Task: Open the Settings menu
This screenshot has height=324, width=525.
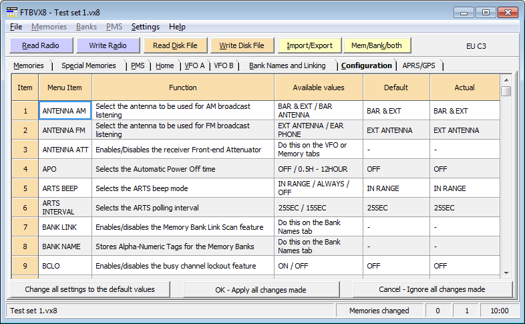Action: 145,27
